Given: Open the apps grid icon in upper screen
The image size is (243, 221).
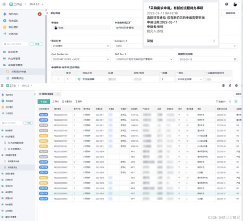Looking at the screenshot, I should pyautogui.click(x=4, y=4).
